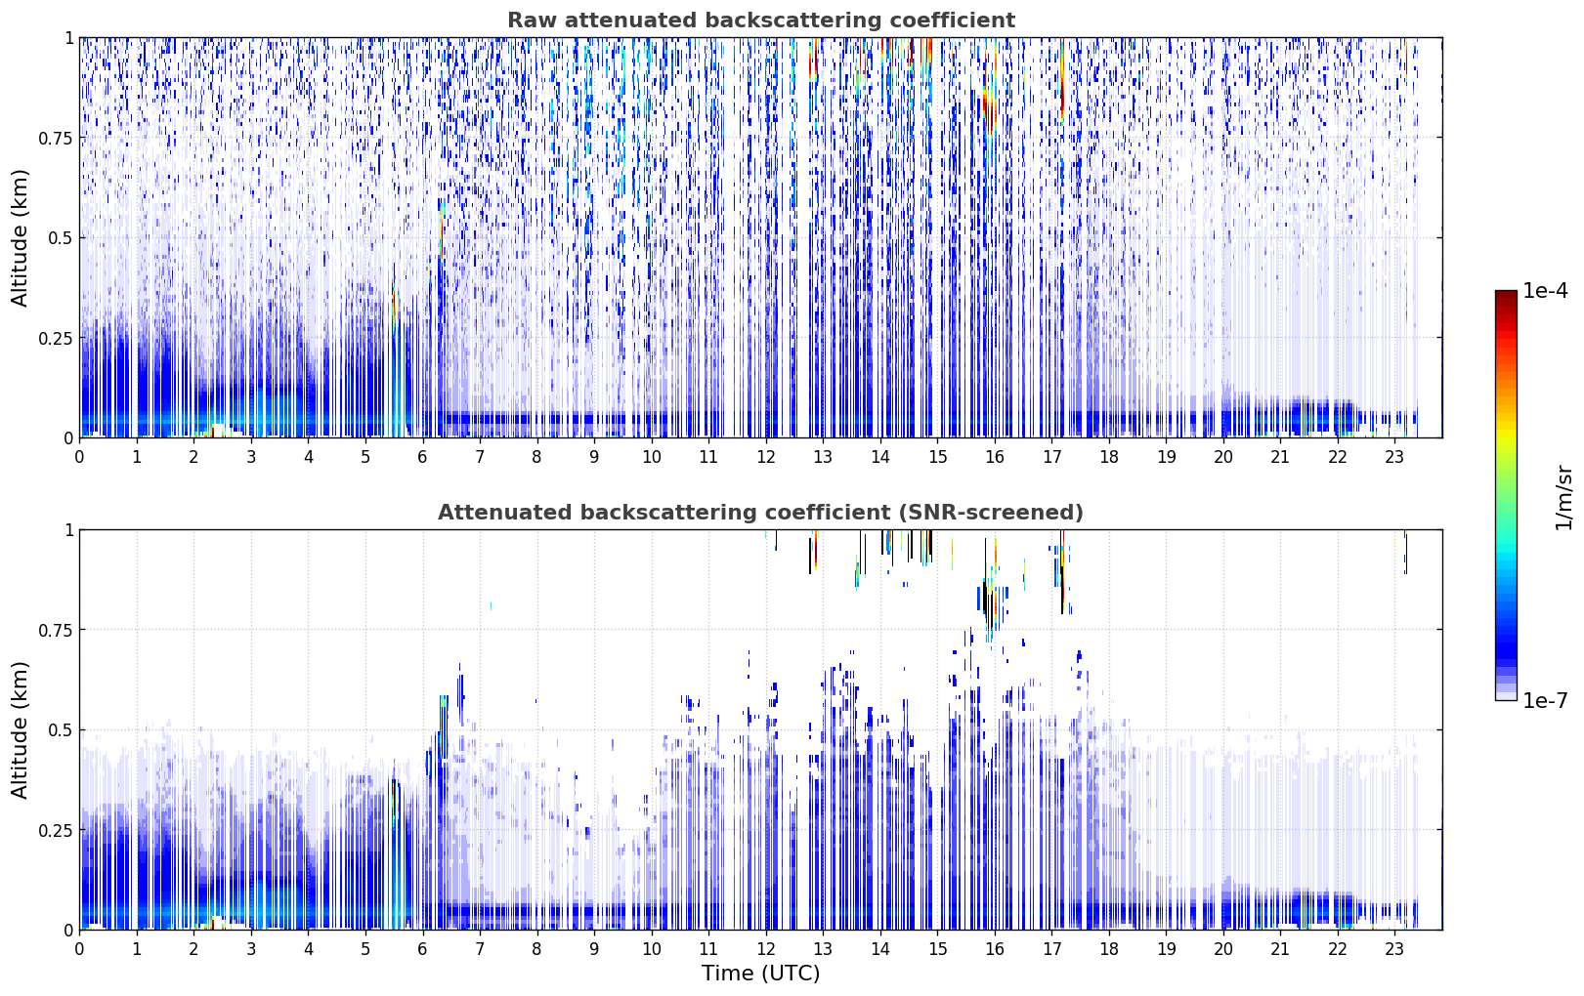Click the 'Time (UTC)' axis label

760,974
